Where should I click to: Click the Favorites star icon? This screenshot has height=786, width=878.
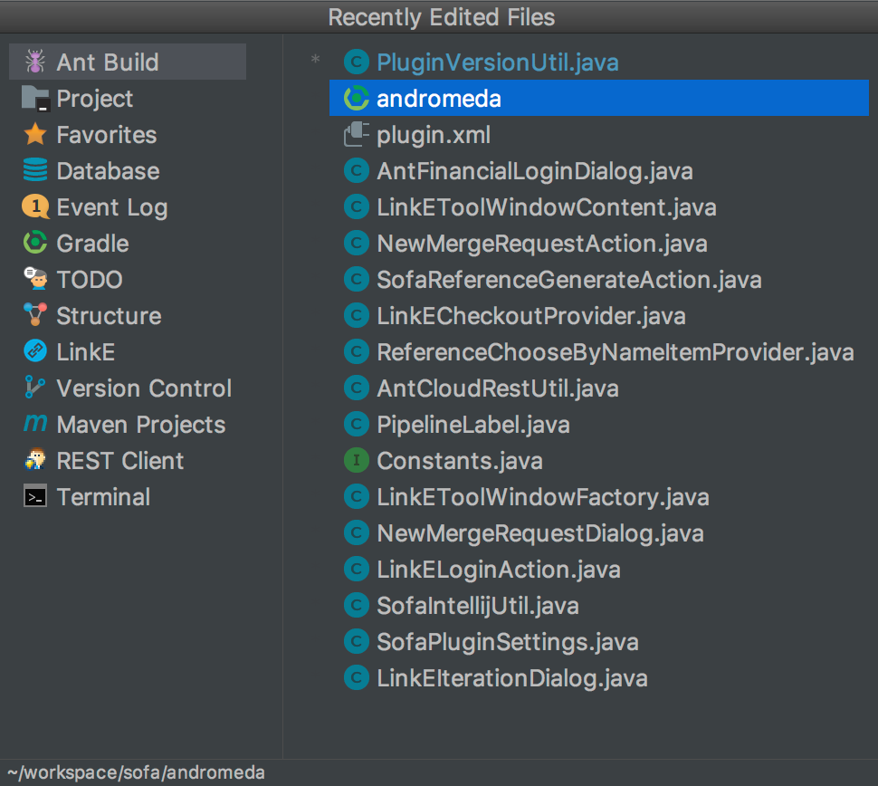pos(35,134)
